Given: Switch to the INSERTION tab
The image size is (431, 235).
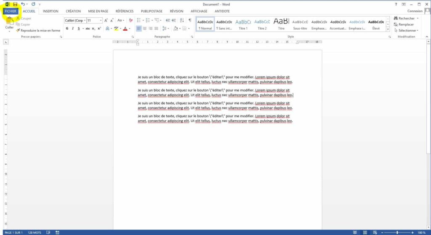Looking at the screenshot, I should click(51, 11).
